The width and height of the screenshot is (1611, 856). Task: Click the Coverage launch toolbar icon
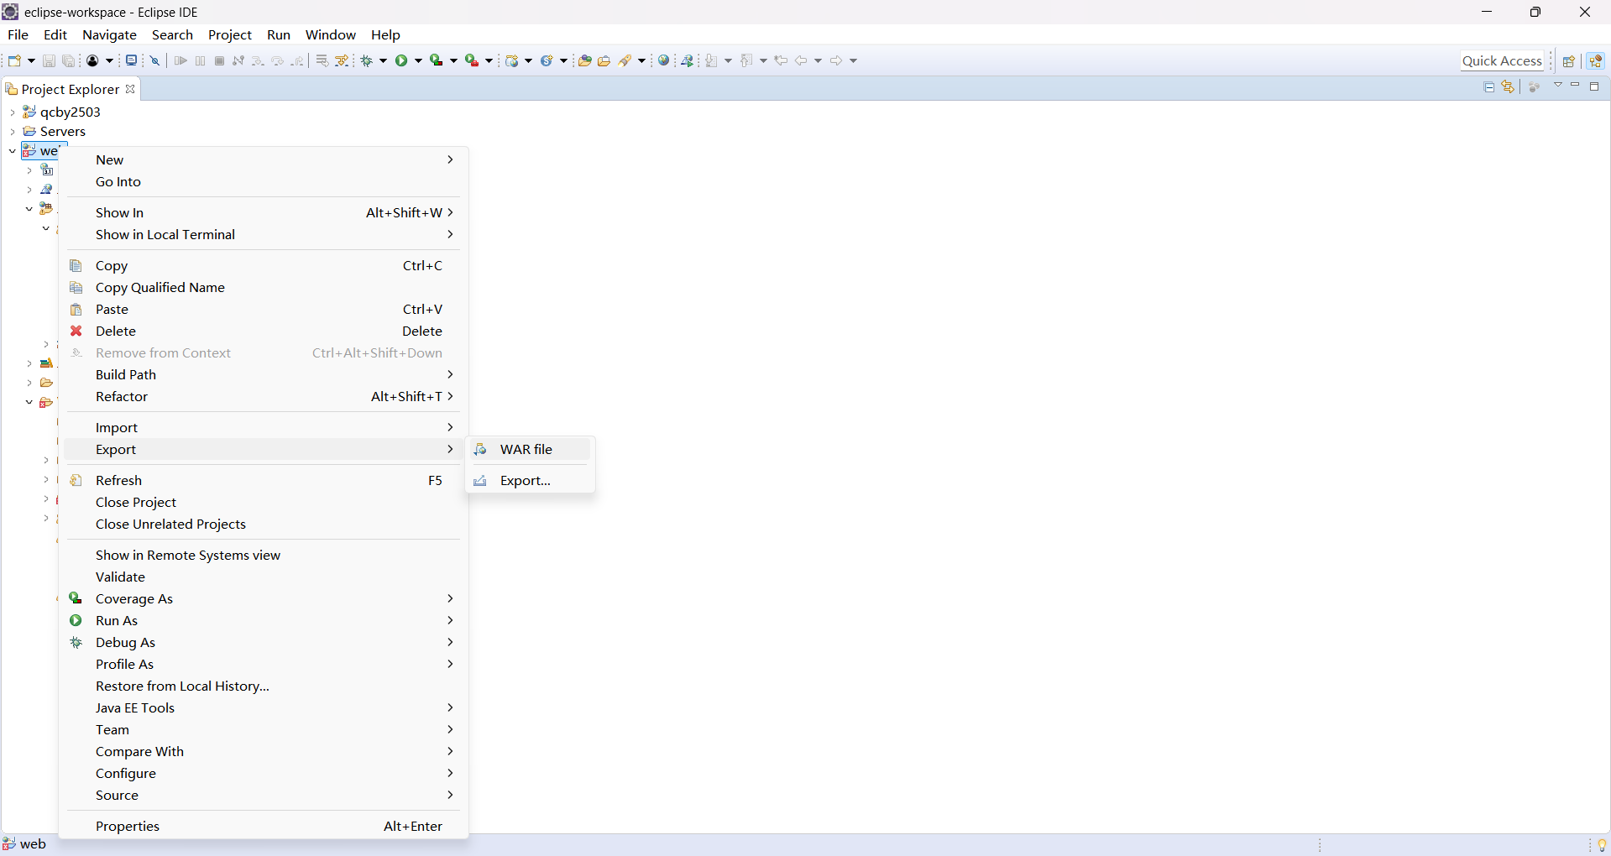coord(436,60)
